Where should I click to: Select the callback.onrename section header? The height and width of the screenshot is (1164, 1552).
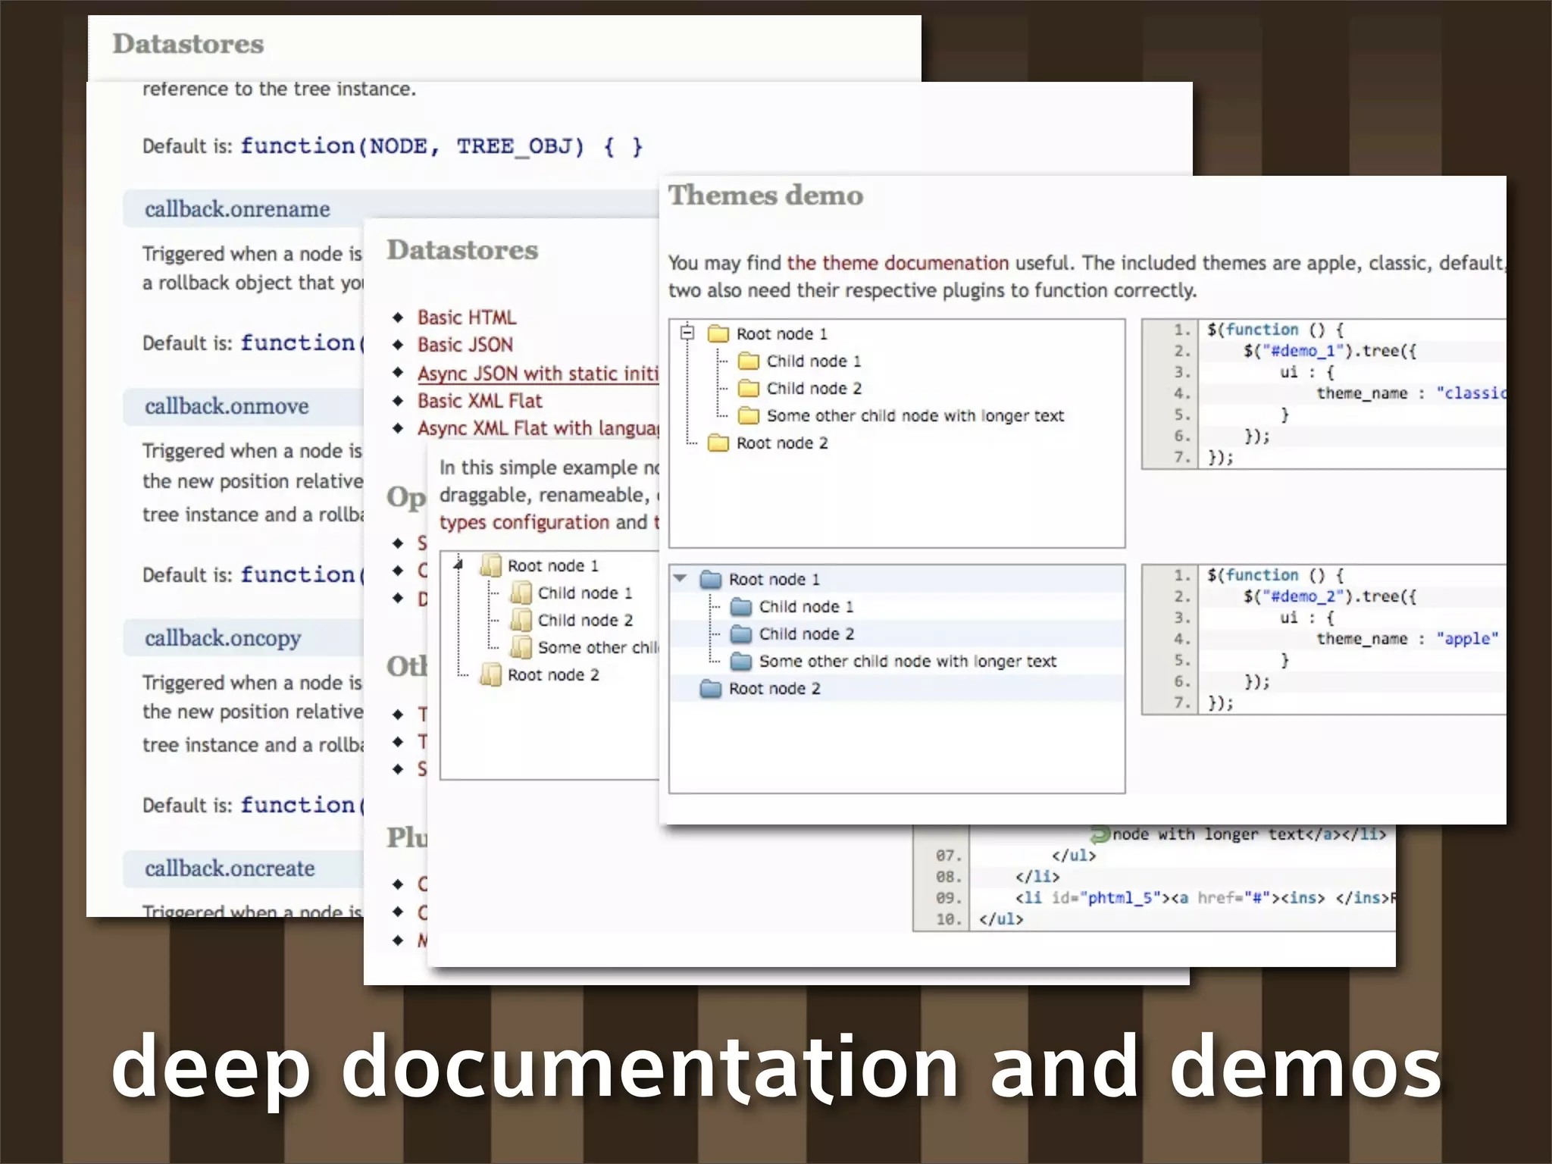(237, 209)
